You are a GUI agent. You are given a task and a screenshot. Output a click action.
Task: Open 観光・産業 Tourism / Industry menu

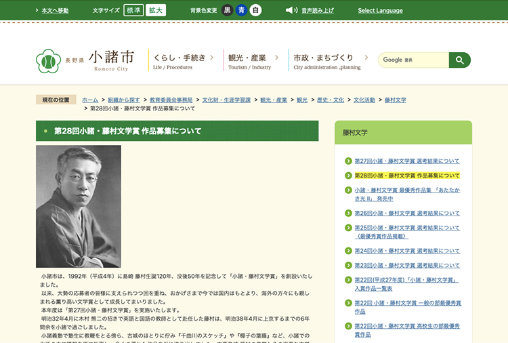click(x=249, y=62)
